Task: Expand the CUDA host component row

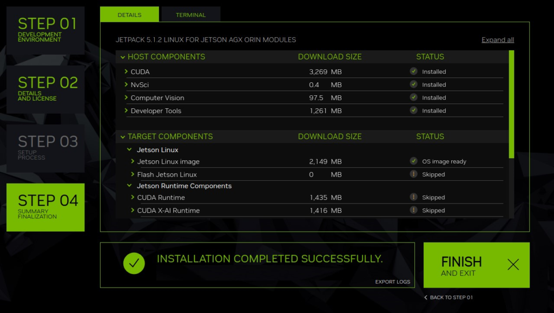Action: (x=126, y=71)
